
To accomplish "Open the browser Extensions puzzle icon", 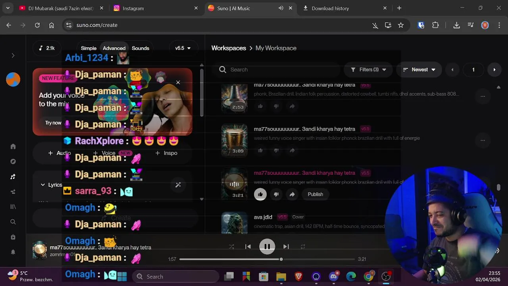I will (x=435, y=25).
